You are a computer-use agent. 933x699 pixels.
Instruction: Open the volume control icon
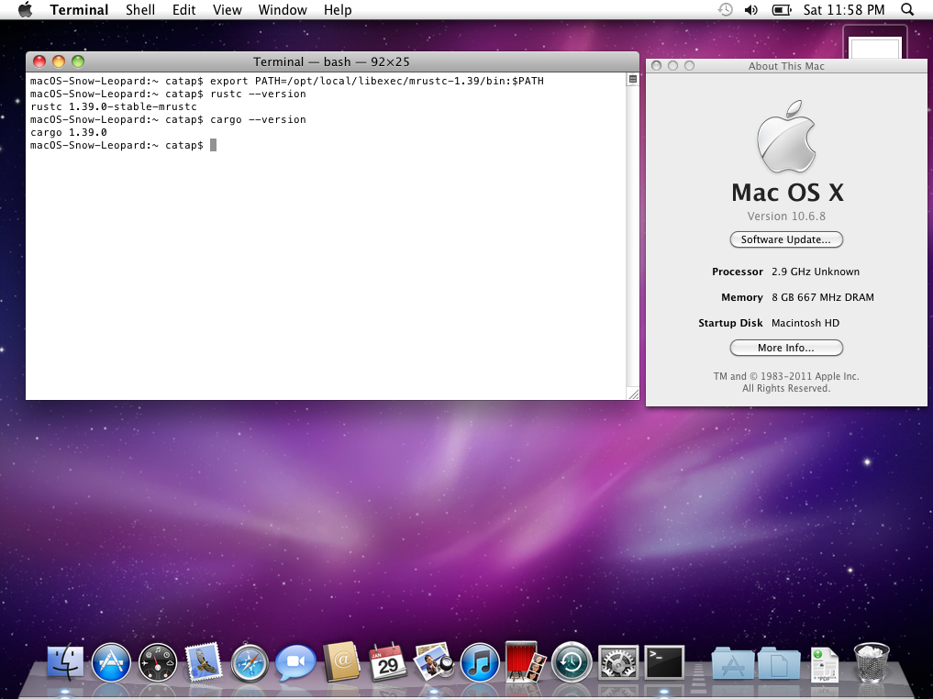[751, 9]
